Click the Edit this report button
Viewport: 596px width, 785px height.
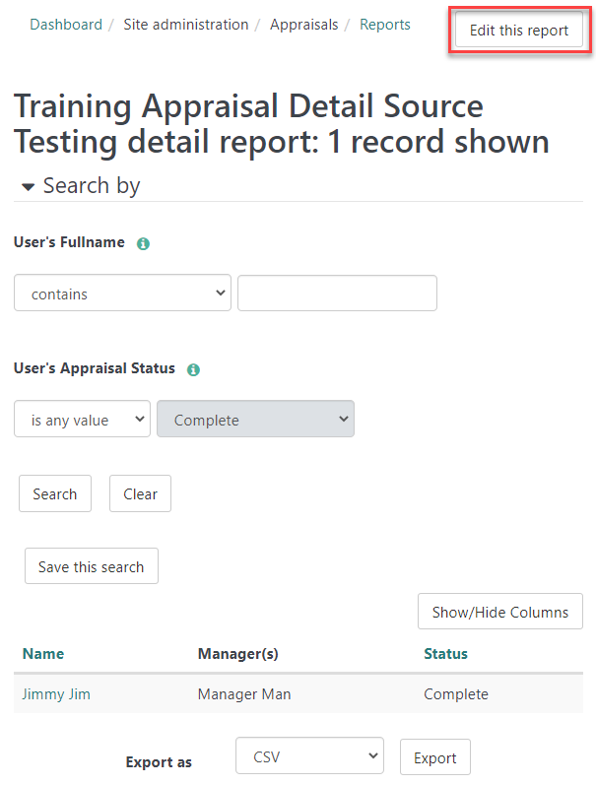519,31
